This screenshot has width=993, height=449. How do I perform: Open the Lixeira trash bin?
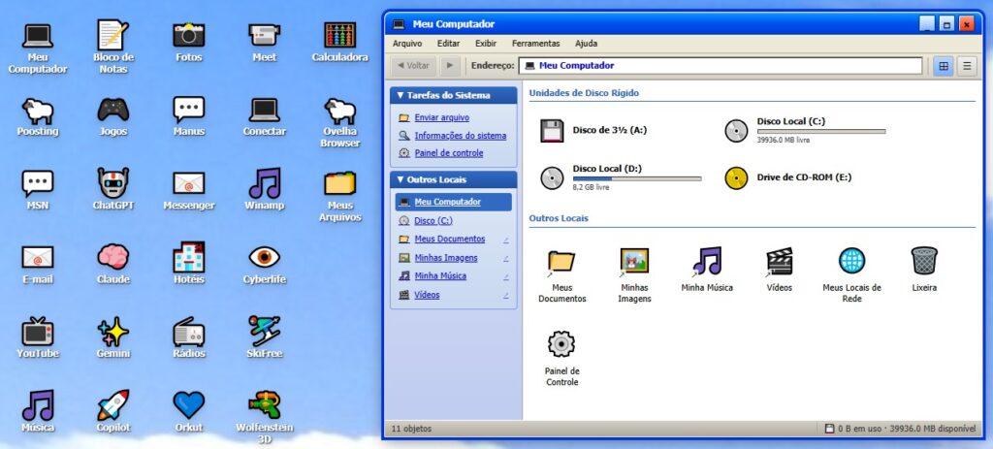[923, 262]
